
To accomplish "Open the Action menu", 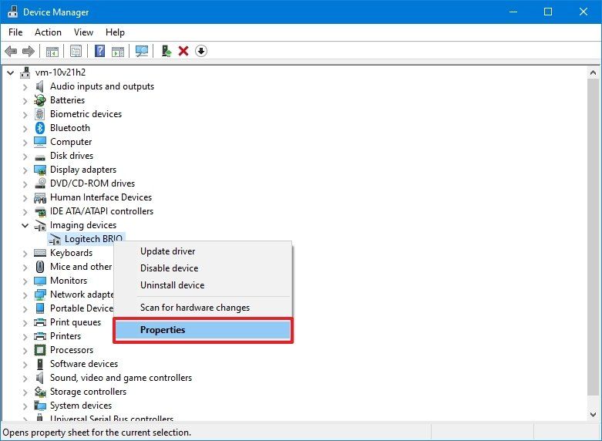I will point(48,32).
